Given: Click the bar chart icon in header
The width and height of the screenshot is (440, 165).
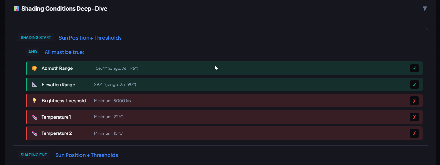Looking at the screenshot, I should 16,9.
